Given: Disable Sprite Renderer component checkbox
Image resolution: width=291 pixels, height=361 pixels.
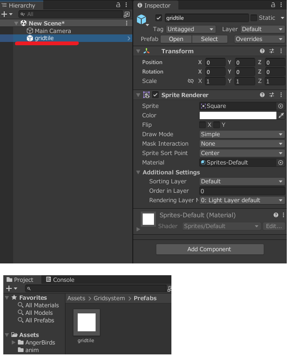Looking at the screenshot, I should [x=155, y=95].
